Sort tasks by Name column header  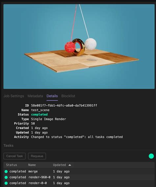(32, 165)
